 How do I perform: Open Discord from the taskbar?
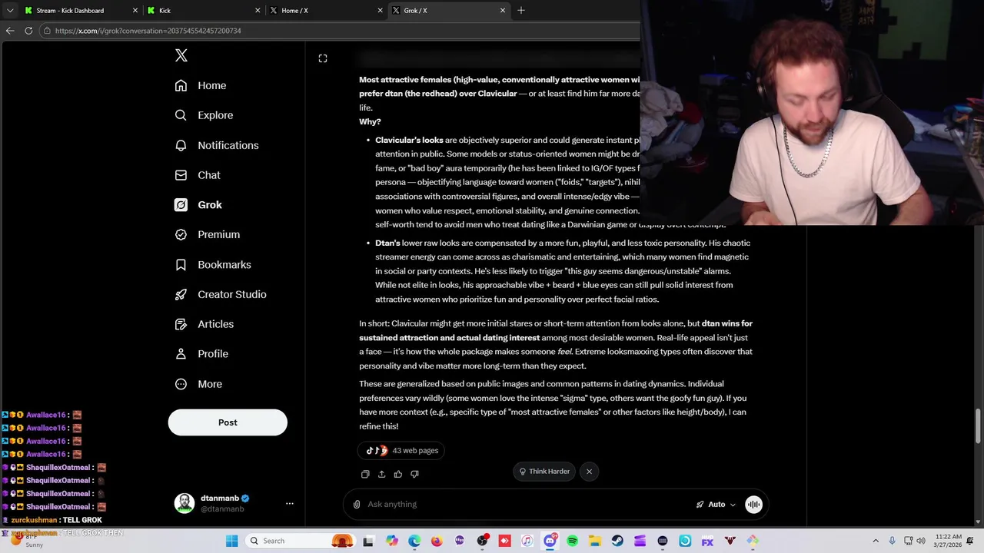coord(550,541)
